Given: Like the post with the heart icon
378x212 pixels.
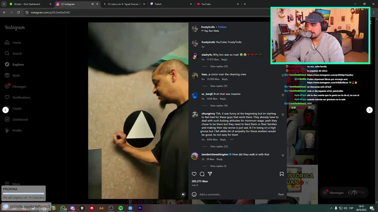Looking at the screenshot, I should click(x=194, y=174).
